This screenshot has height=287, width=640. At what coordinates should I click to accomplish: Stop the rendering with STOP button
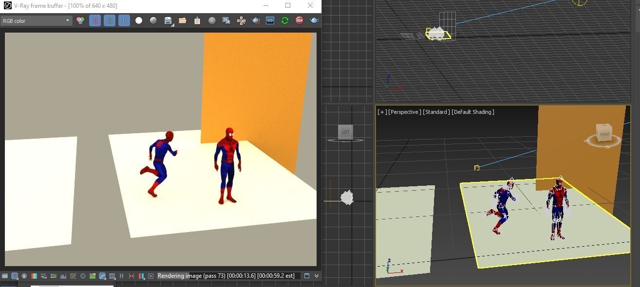point(300,20)
